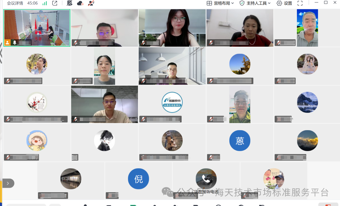340x206 pixels.
Task: Click the settings gear icon
Action: pyautogui.click(x=279, y=3)
